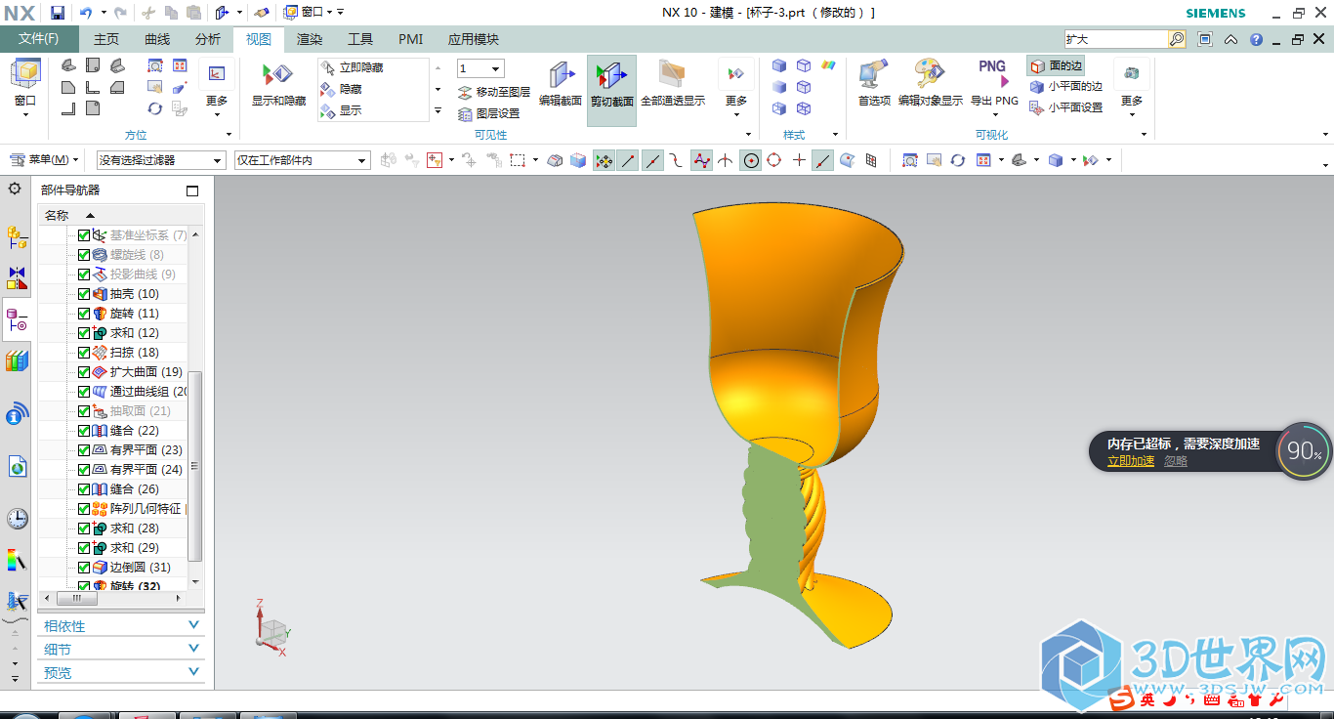This screenshot has height=719, width=1334.
Task: Open the 文件(F) file menu
Action: 39,39
